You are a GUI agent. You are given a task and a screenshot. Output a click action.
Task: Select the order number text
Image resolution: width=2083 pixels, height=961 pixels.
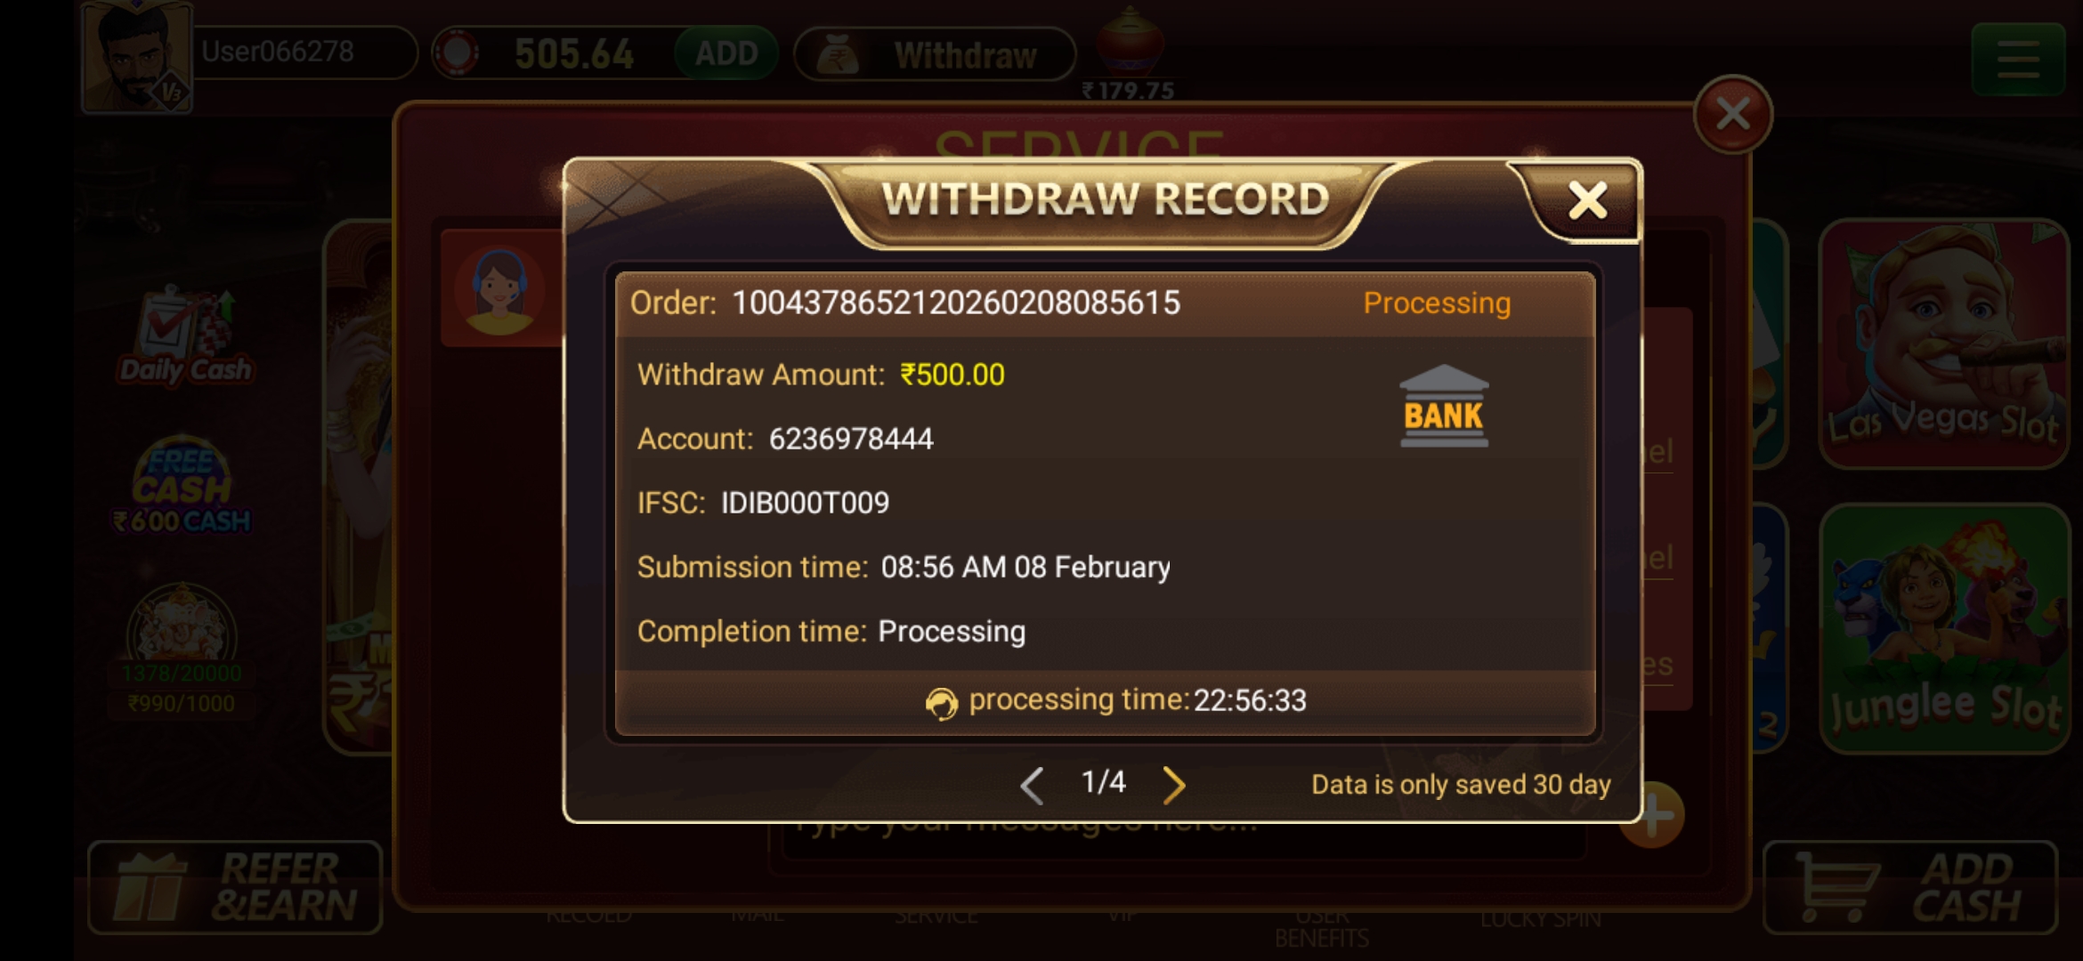tap(955, 303)
